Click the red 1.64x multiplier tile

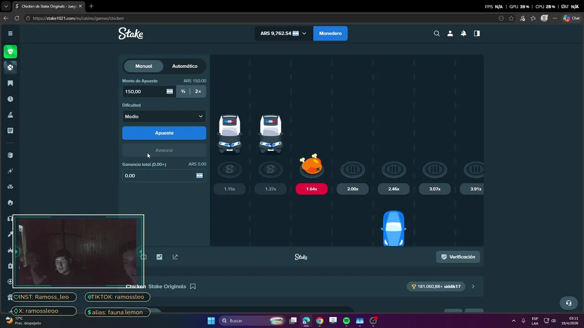[312, 189]
